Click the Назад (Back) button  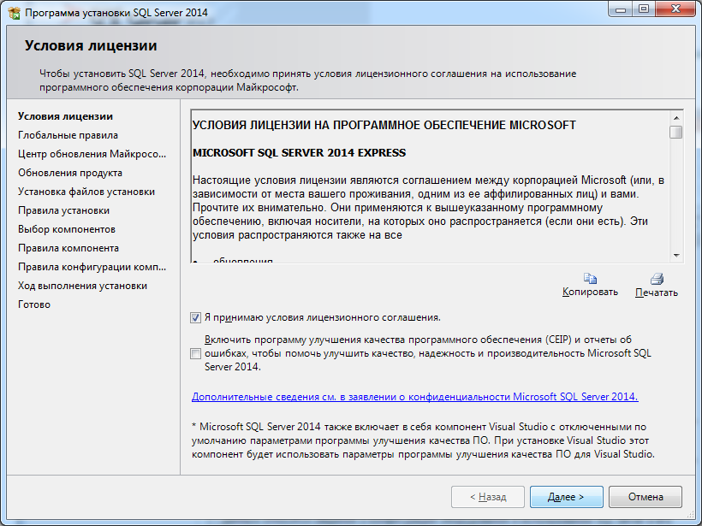pos(487,497)
